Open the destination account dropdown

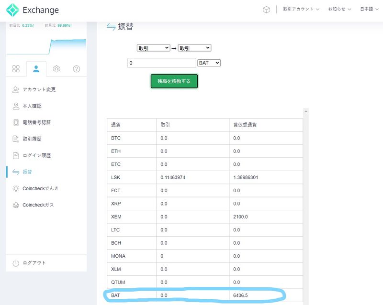click(x=194, y=48)
